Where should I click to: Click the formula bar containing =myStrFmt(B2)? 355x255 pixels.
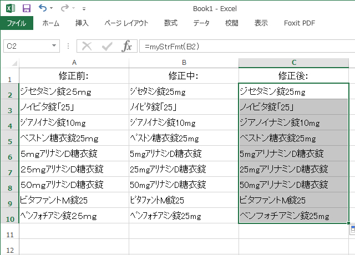[x=244, y=46]
